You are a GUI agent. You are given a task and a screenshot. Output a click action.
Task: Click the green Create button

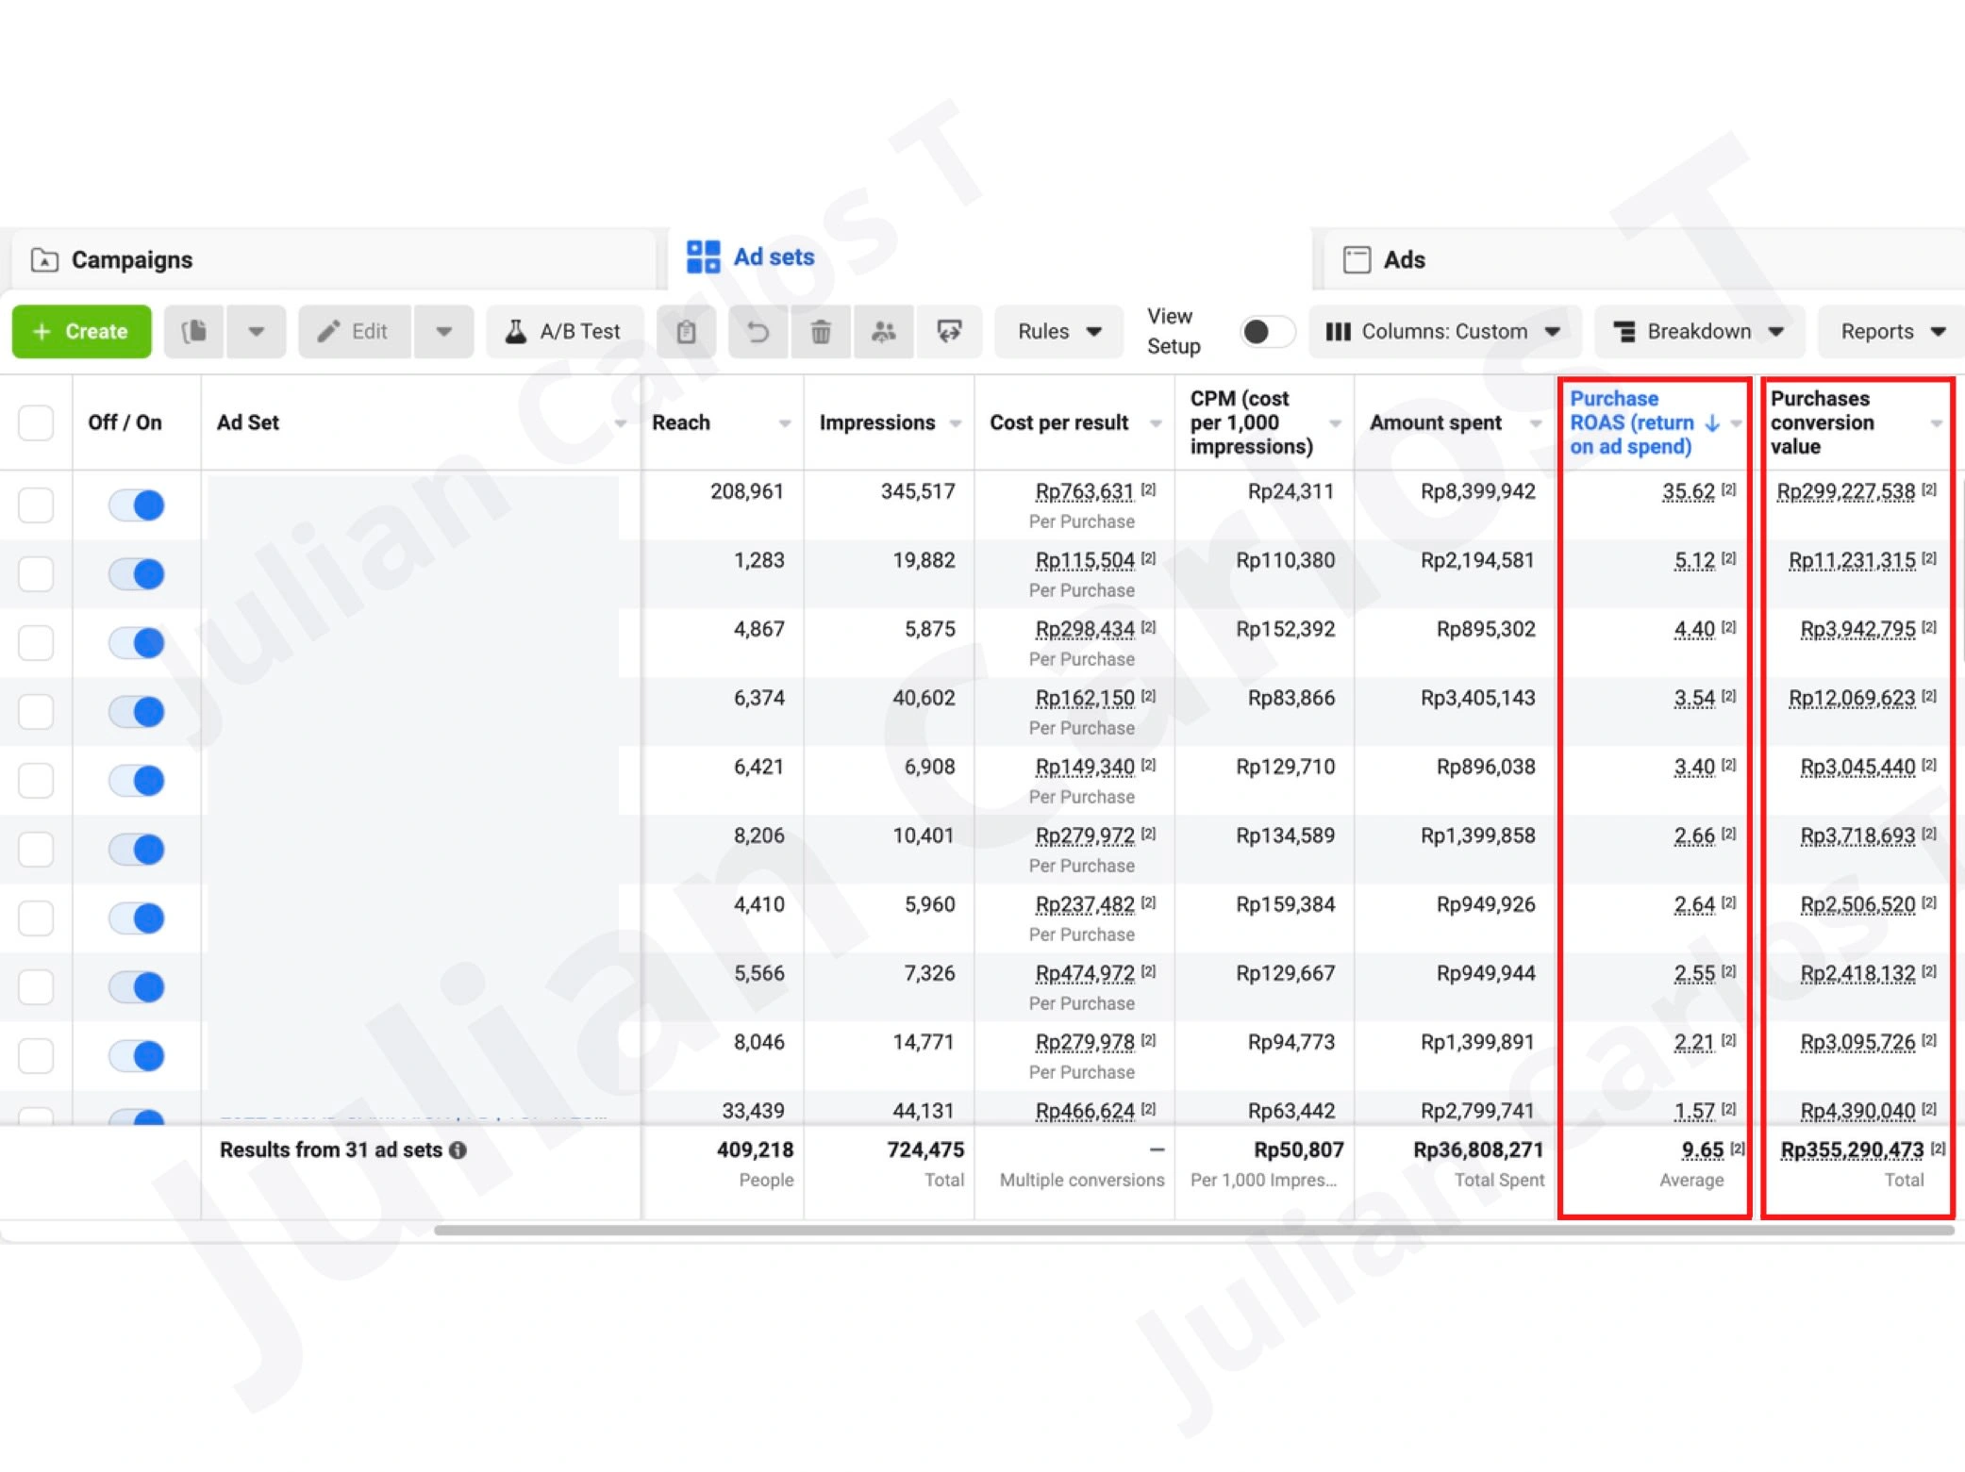pos(81,332)
